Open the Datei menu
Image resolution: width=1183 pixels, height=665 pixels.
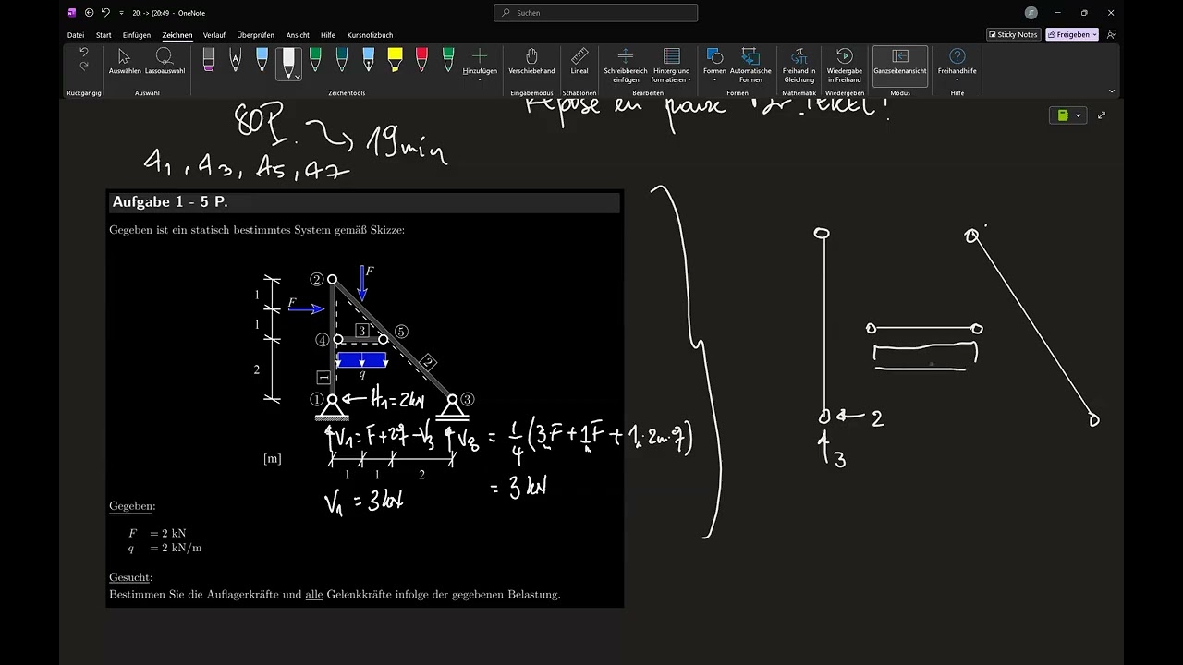pos(76,35)
